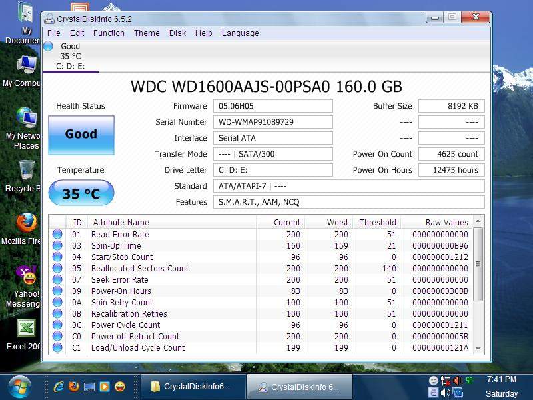The image size is (533, 400).
Task: Open the Edit menu
Action: [77, 33]
